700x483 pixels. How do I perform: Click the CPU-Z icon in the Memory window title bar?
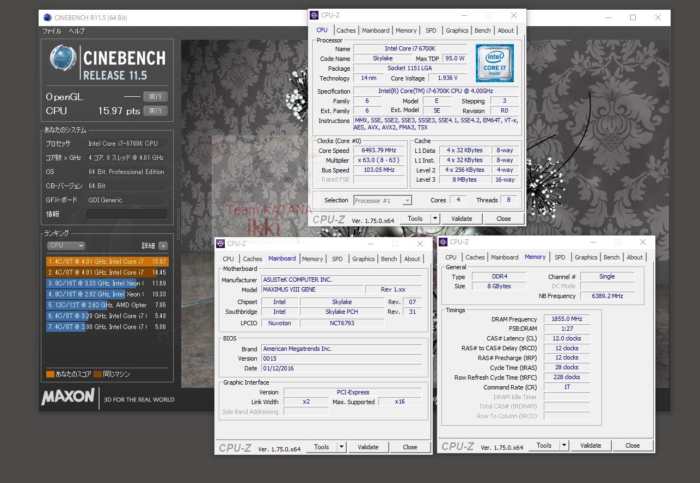443,242
